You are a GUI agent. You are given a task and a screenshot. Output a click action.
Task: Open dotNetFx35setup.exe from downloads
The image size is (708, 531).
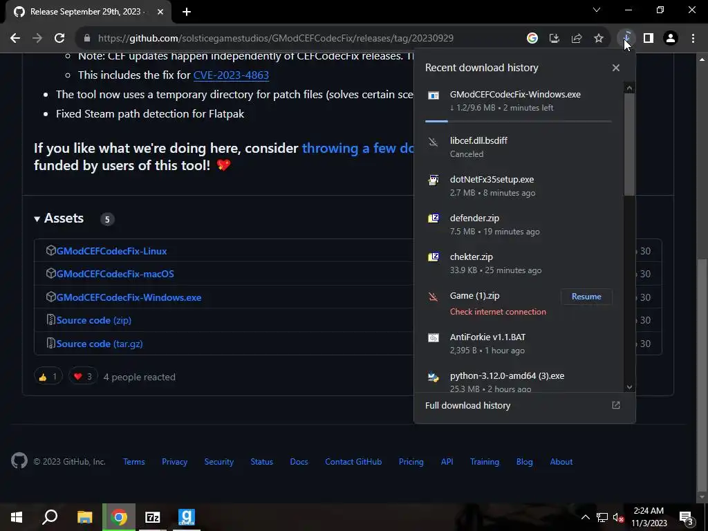pyautogui.click(x=519, y=185)
